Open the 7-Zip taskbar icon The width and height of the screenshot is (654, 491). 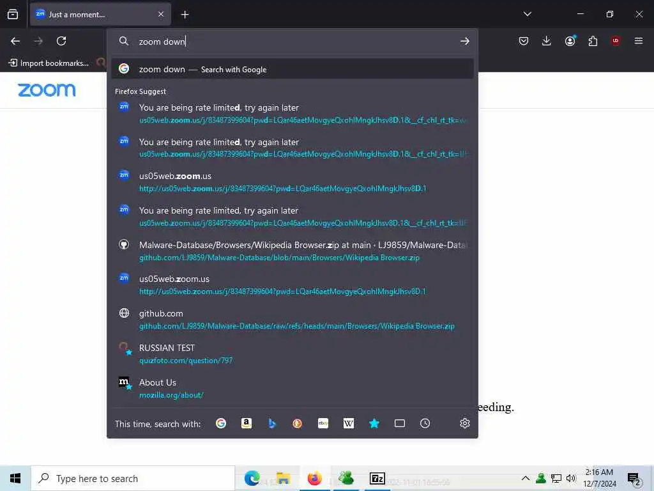pyautogui.click(x=377, y=478)
